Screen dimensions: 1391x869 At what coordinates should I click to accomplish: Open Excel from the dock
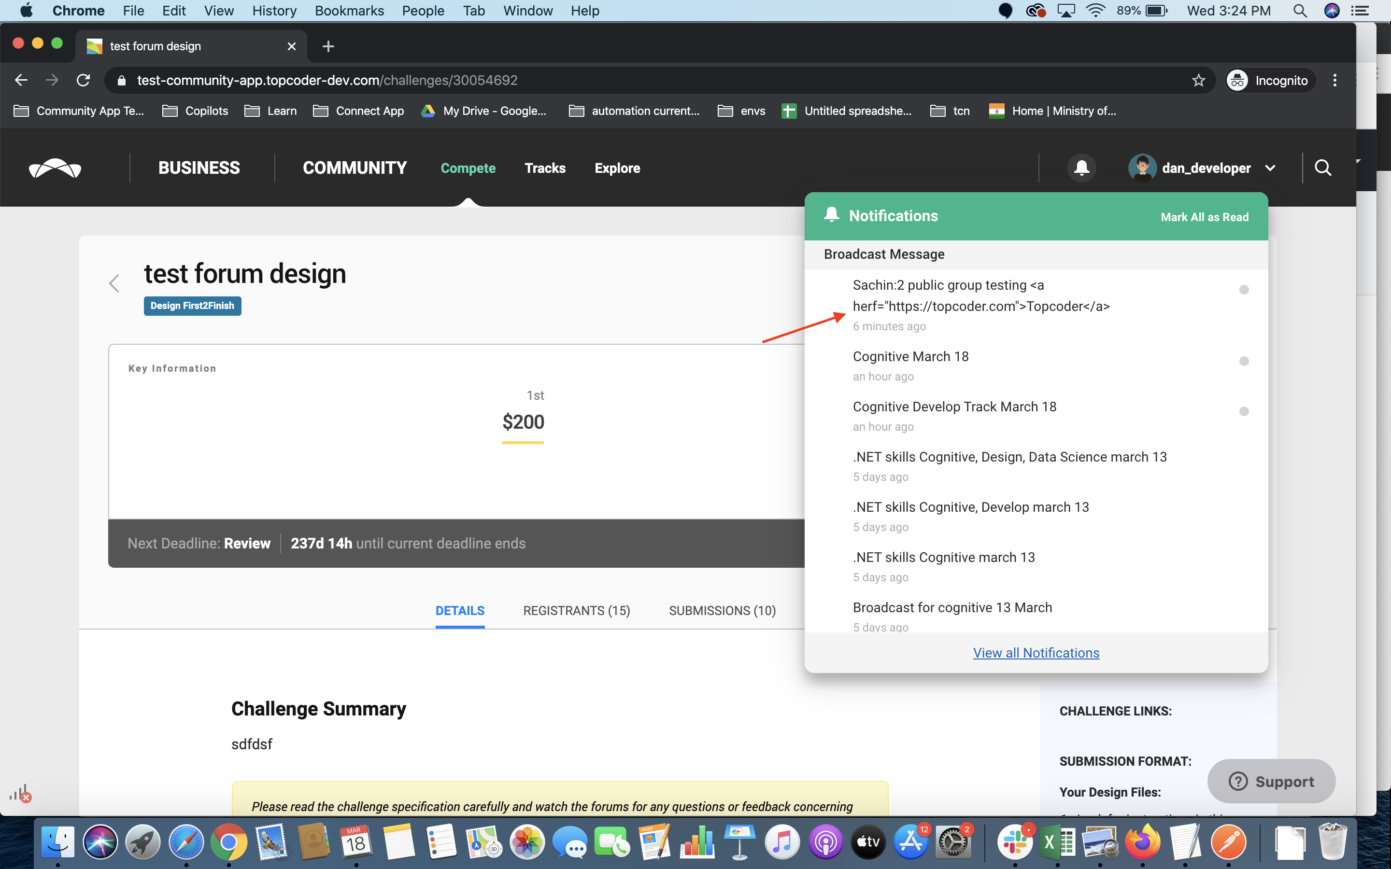pyautogui.click(x=1058, y=842)
